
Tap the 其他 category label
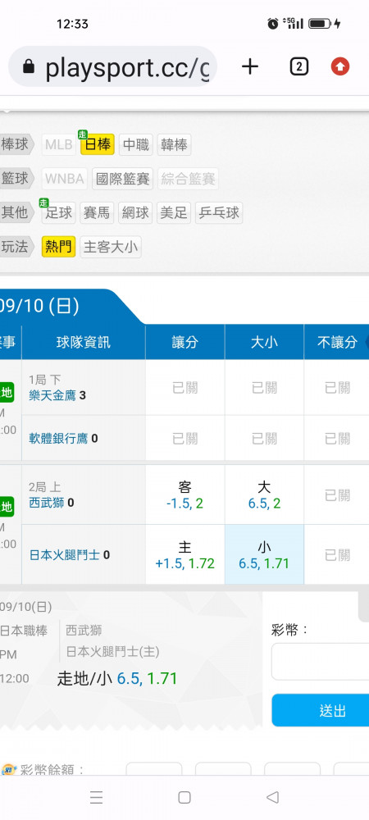15,213
